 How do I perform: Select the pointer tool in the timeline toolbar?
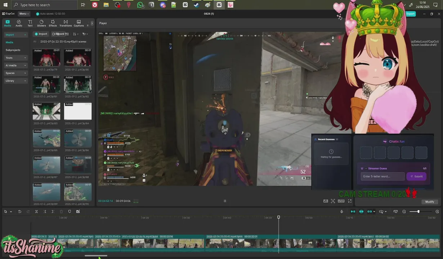tap(5, 212)
